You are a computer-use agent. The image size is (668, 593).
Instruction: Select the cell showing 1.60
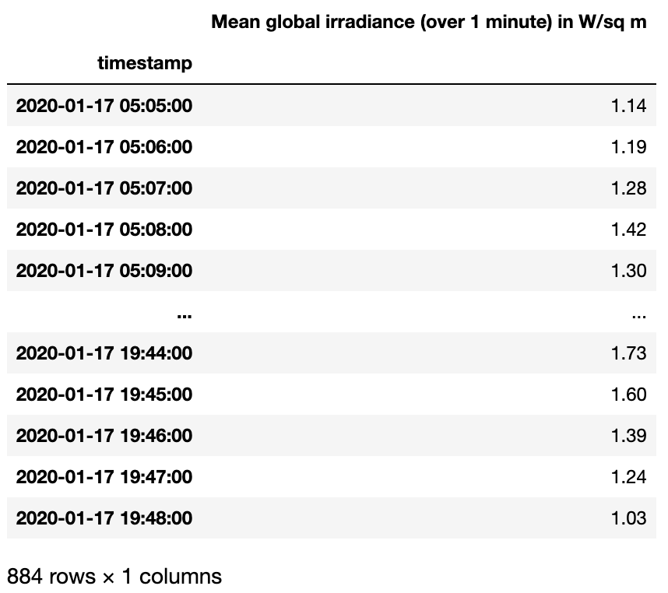pyautogui.click(x=629, y=395)
